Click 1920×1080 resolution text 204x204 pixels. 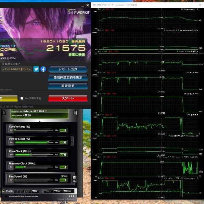pos(54,41)
